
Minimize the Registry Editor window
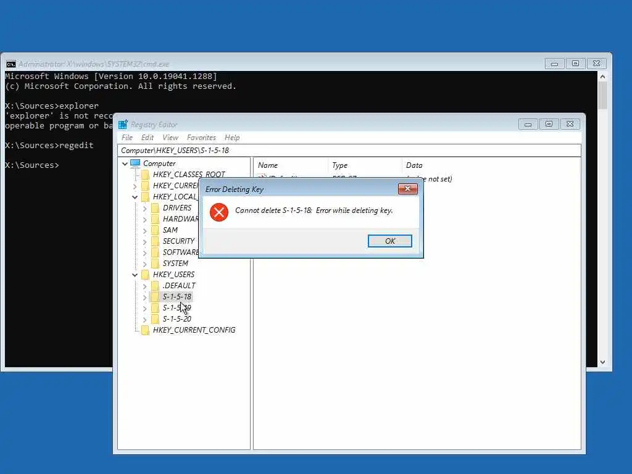click(x=528, y=124)
